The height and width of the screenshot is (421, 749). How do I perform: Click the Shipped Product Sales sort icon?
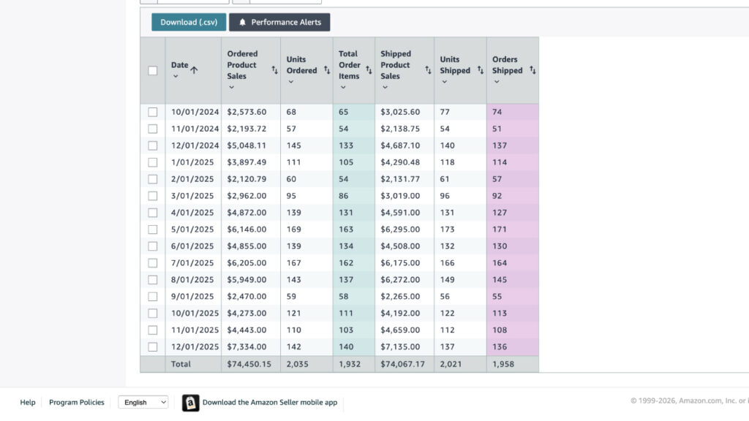(428, 70)
